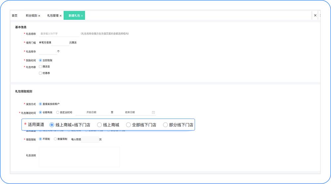Select 线上商城+线下门店 in the enlarged 适用渠道 row

coord(52,125)
